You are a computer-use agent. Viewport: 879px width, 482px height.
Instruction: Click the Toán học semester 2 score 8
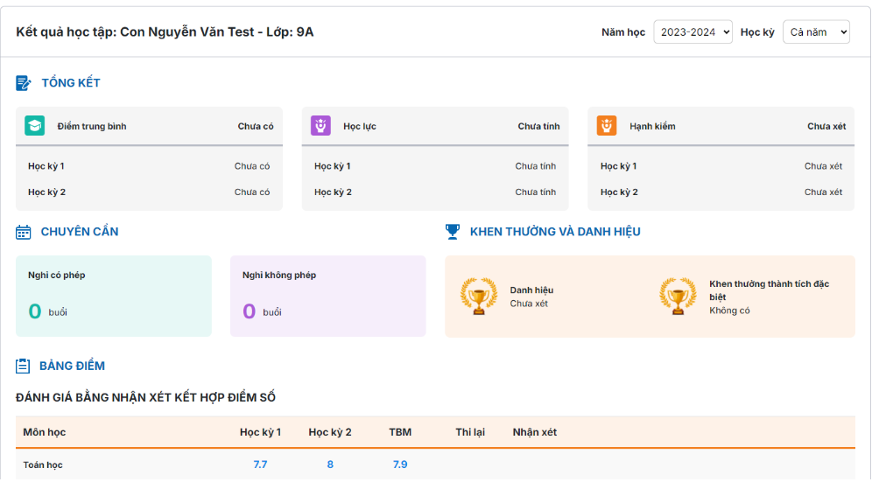click(330, 465)
